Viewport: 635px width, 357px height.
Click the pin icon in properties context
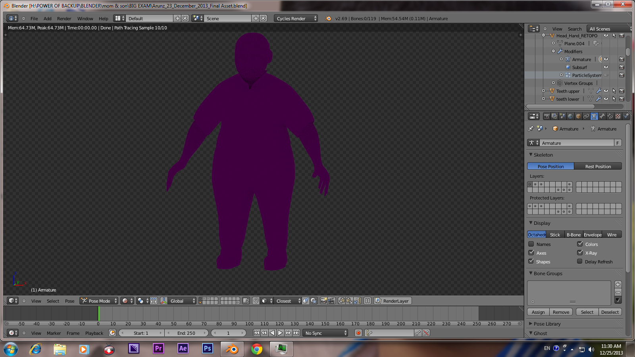point(531,129)
